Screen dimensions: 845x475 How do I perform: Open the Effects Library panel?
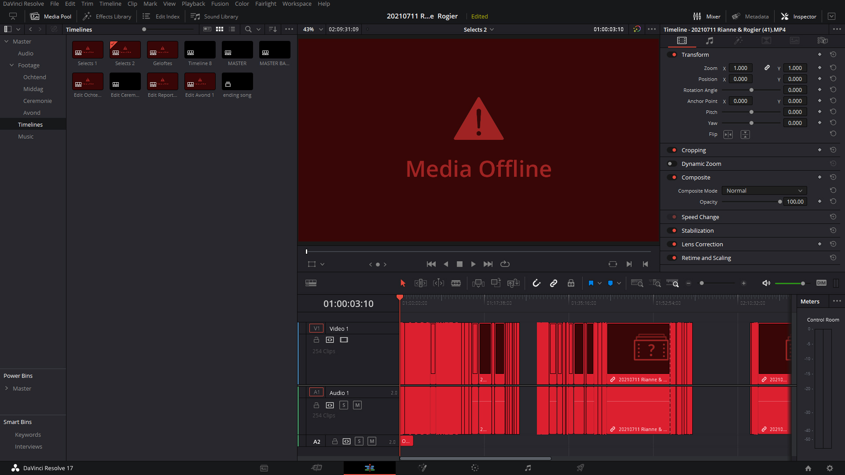pos(107,16)
